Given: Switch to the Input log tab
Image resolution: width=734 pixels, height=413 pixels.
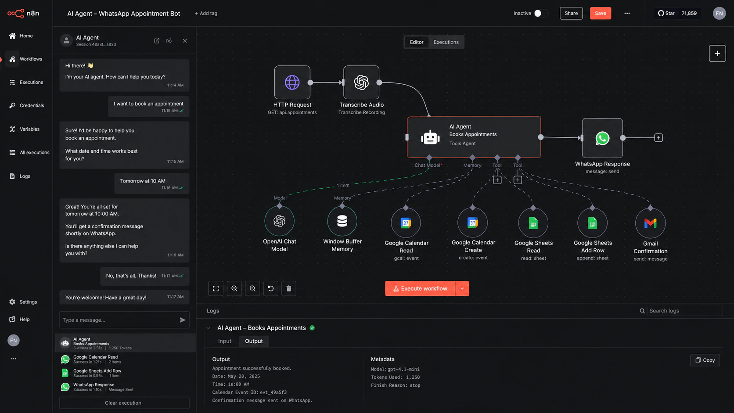Looking at the screenshot, I should [225, 341].
